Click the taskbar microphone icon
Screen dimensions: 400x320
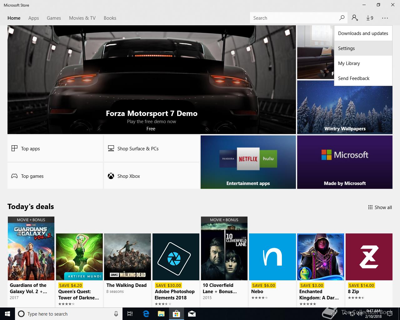click(116, 314)
